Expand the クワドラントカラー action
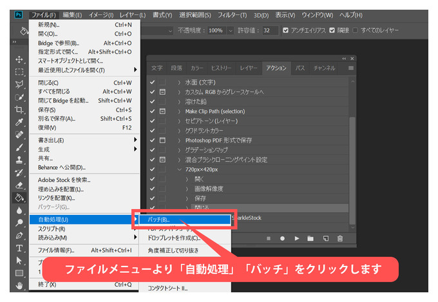The image size is (438, 302). coord(179,131)
